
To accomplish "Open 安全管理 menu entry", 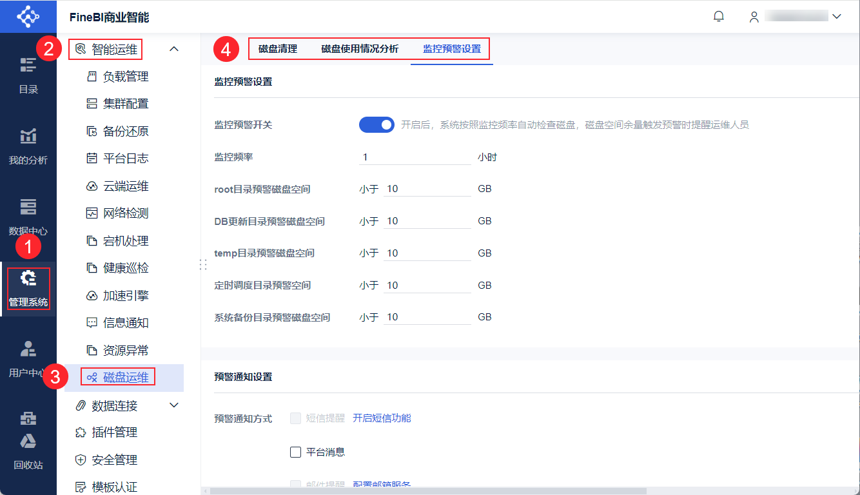I will click(115, 460).
